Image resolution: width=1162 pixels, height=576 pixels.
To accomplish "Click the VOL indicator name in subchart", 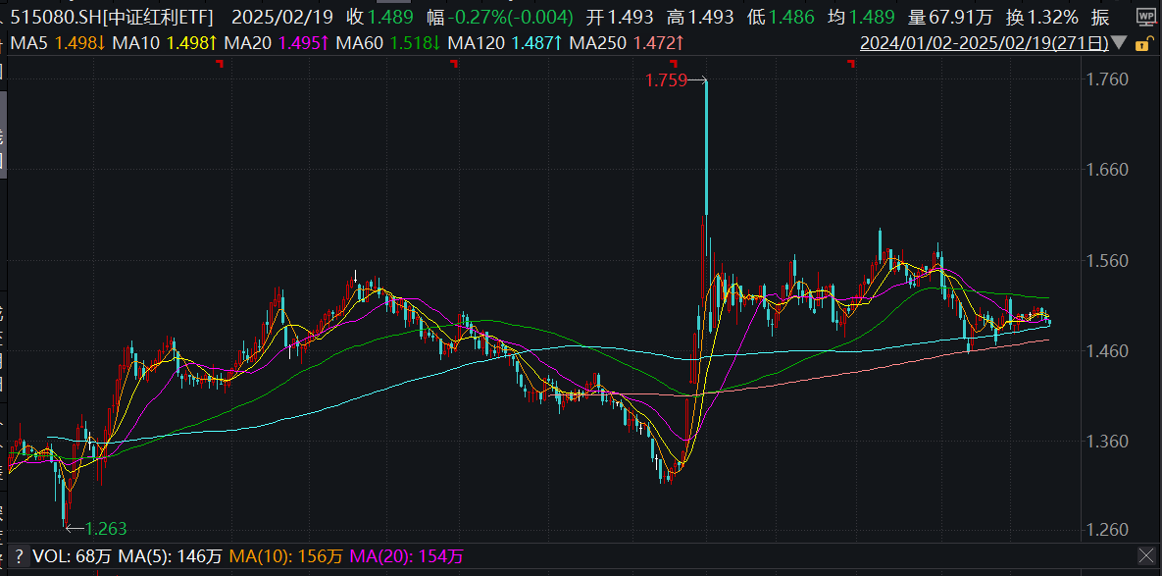I will tap(49, 556).
